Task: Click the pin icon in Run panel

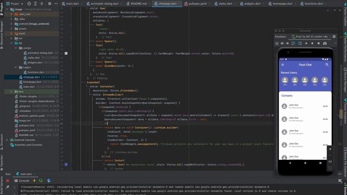Action: [8, 187]
